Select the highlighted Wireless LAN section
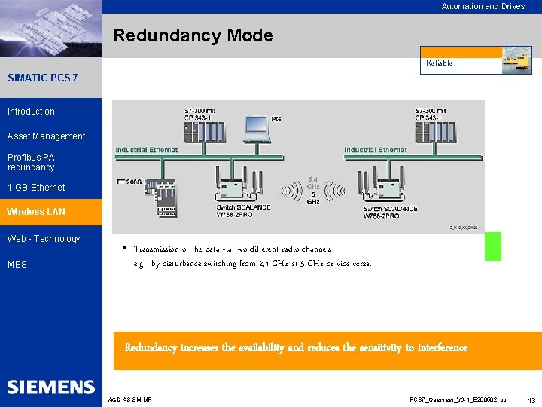 tap(51, 212)
